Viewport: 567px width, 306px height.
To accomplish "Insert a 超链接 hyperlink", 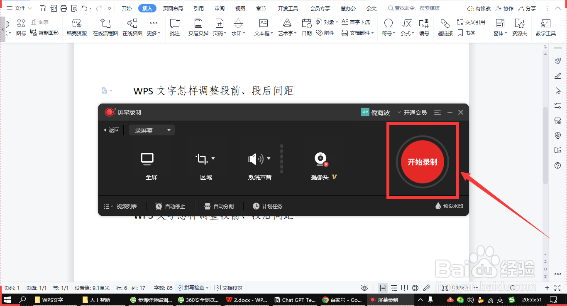I will (445, 28).
